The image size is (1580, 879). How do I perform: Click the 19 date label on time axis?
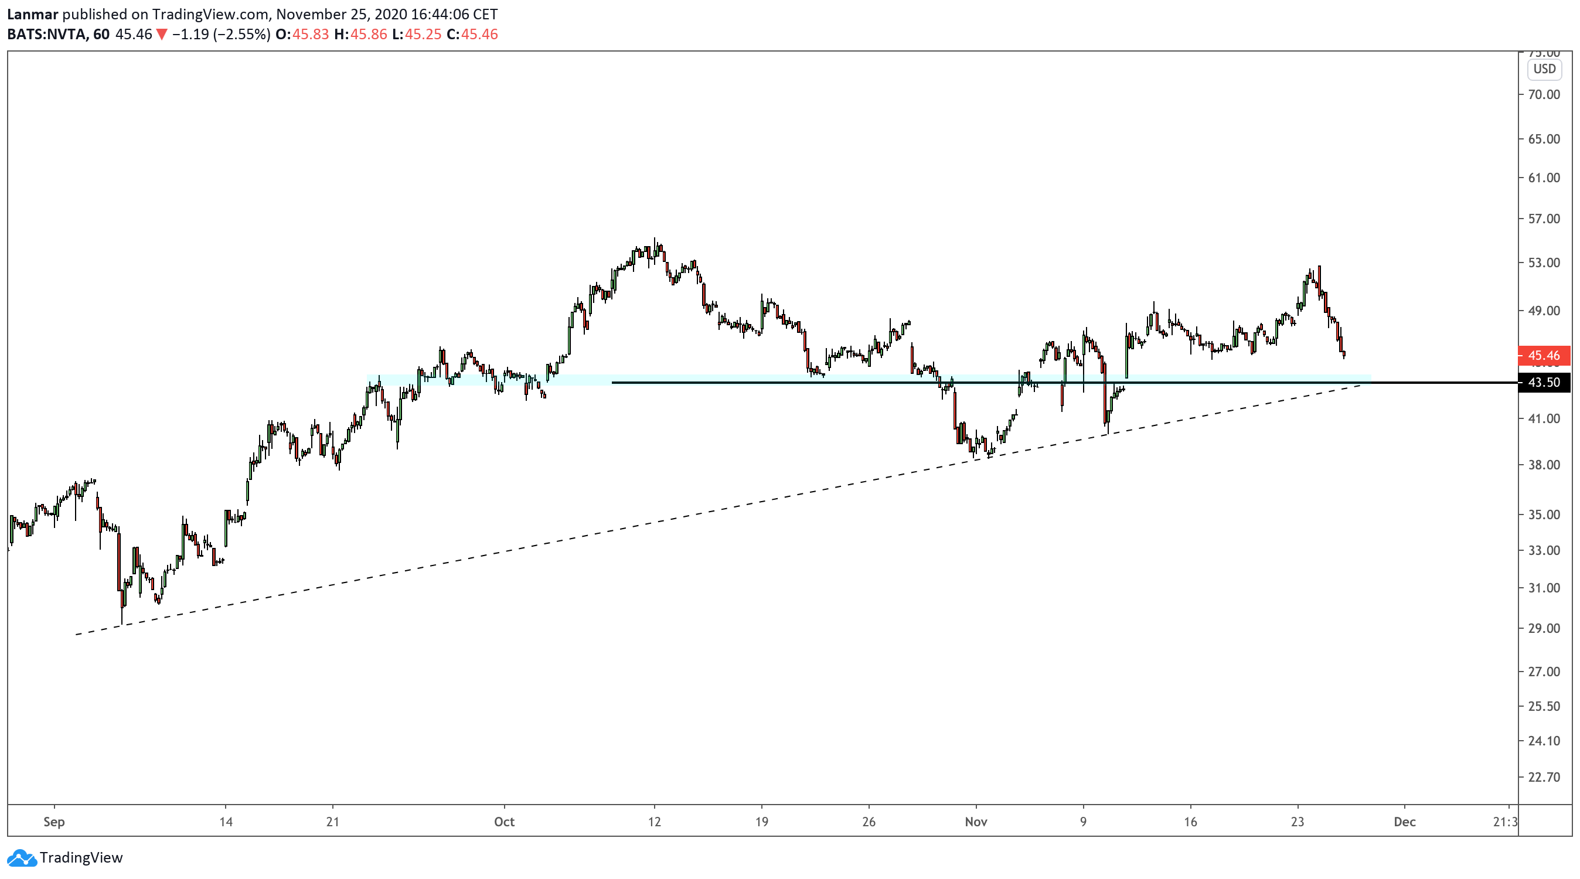pos(761,822)
